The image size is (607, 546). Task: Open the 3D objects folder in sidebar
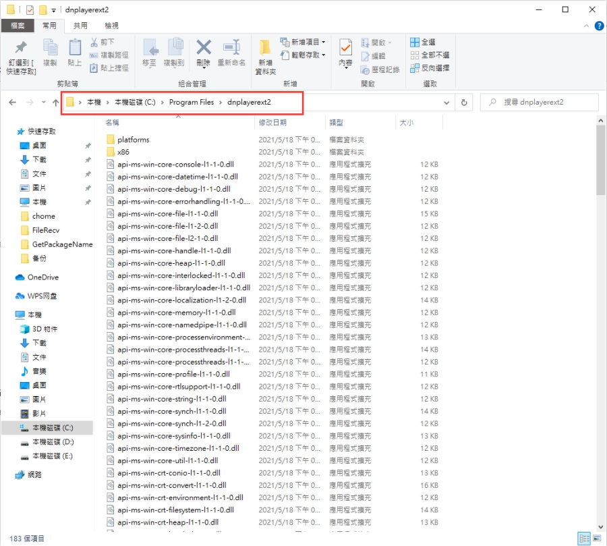tap(38, 329)
